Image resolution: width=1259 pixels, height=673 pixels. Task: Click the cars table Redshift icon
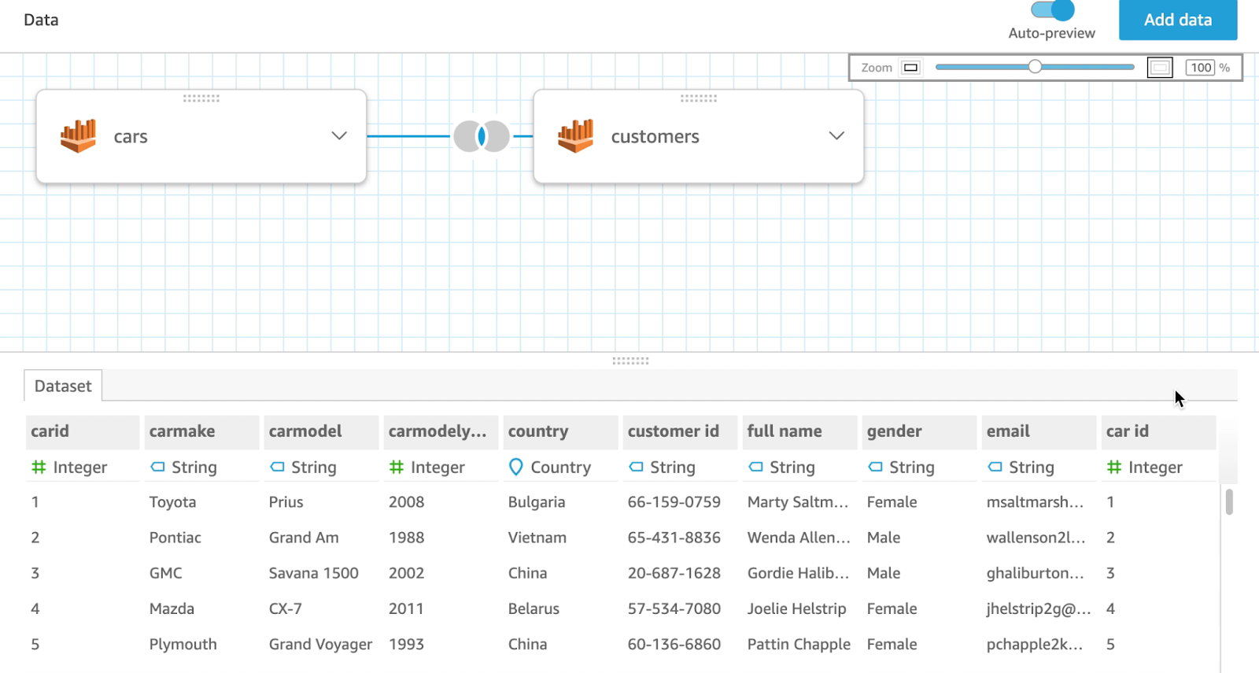click(x=78, y=136)
